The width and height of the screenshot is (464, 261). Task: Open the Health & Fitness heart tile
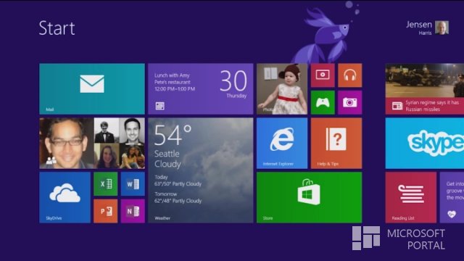[x=452, y=197]
